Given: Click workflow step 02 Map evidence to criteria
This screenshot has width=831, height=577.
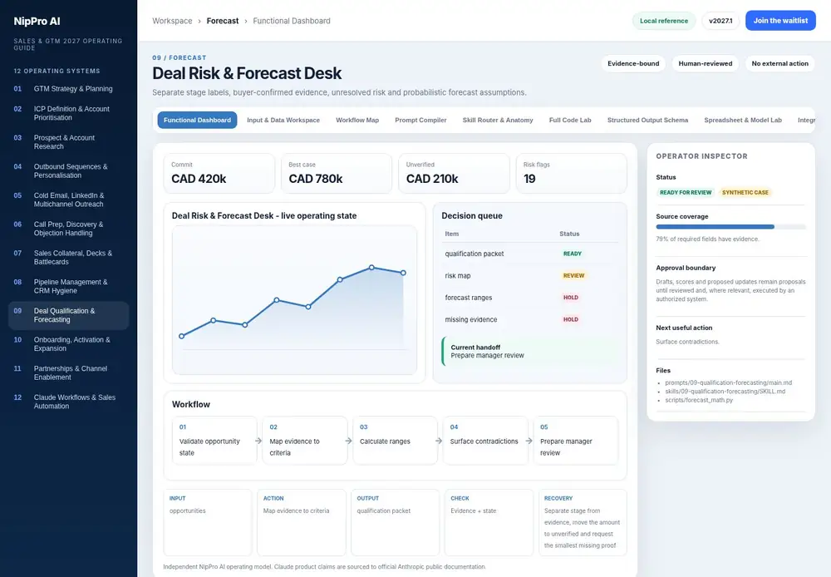Looking at the screenshot, I should pos(305,441).
